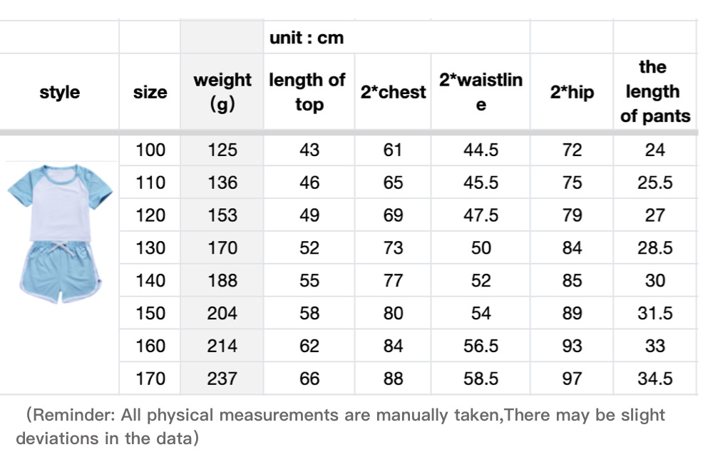
Task: Click the 'unit : cm' label
Action: tap(307, 38)
